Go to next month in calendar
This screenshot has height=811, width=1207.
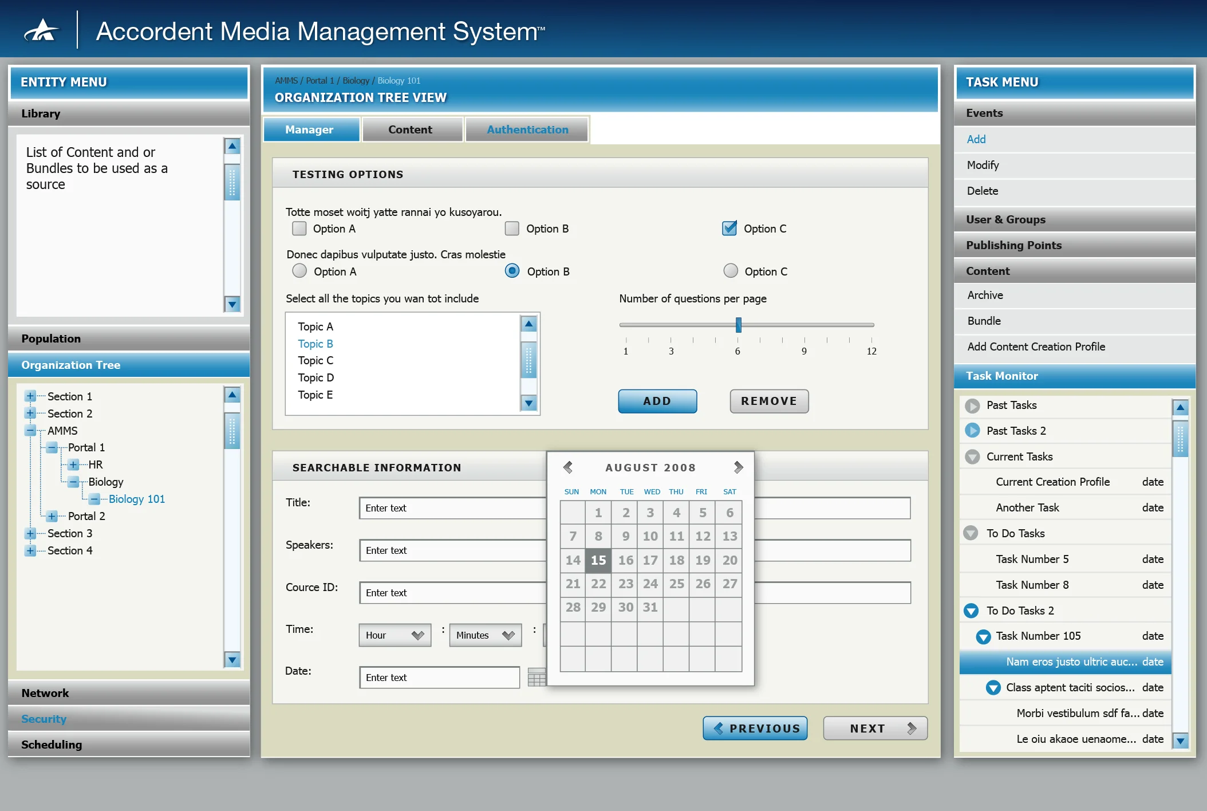click(x=738, y=467)
